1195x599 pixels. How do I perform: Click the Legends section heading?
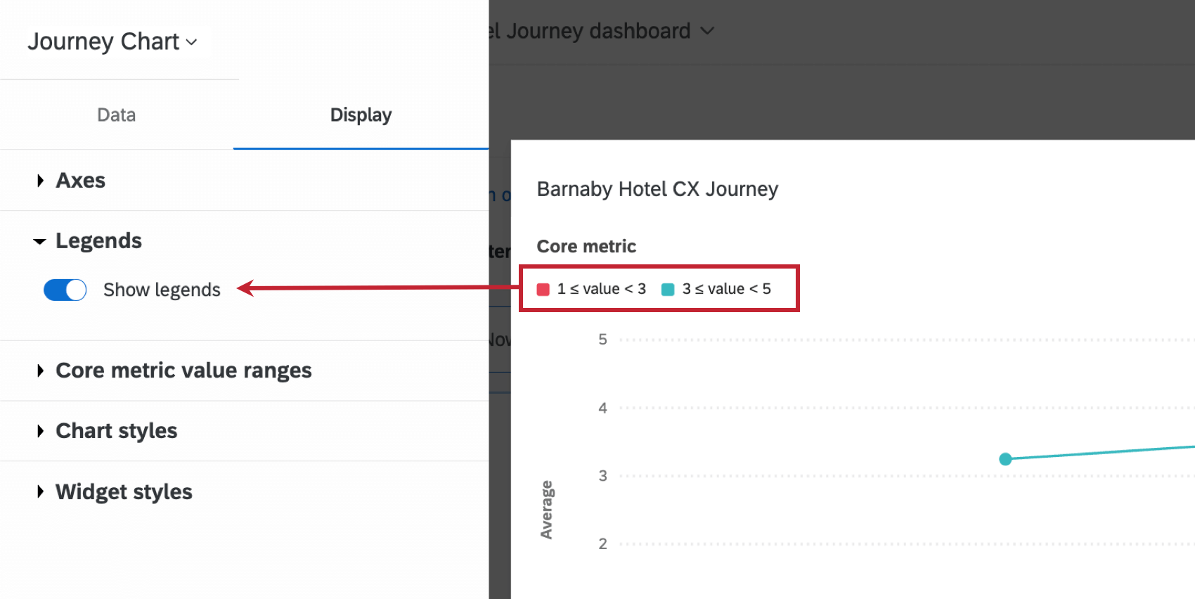[98, 241]
